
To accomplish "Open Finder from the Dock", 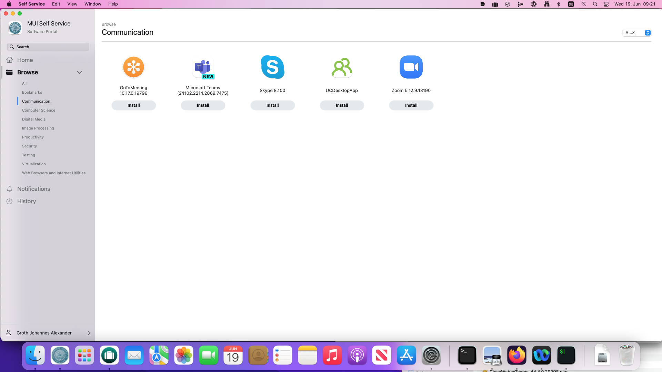I will (x=35, y=355).
